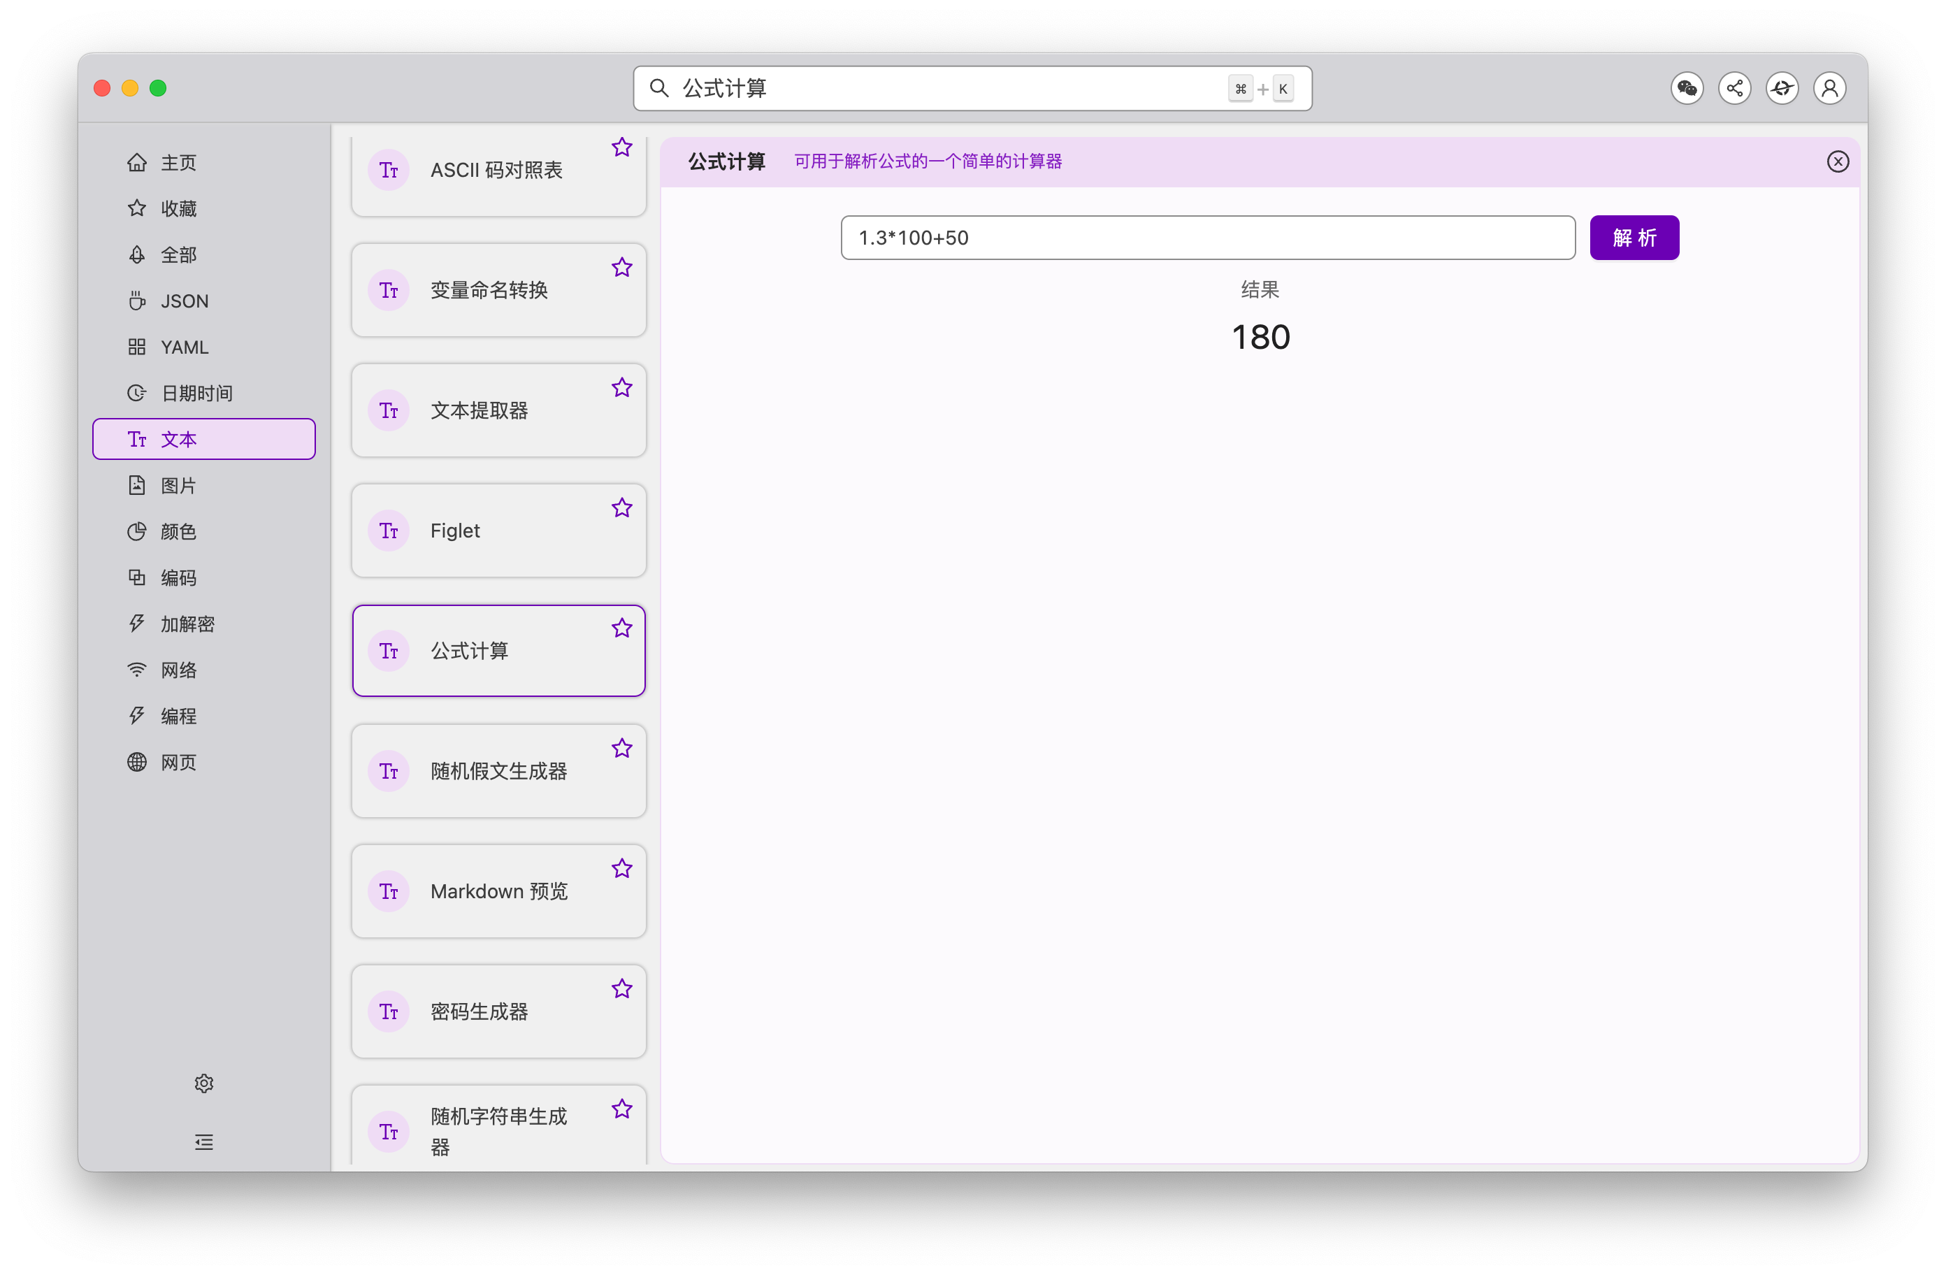The height and width of the screenshot is (1275, 1946).
Task: Select the JSON category
Action: click(203, 301)
